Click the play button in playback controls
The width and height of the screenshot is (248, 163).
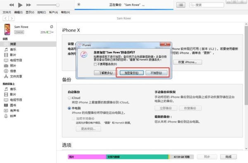pyautogui.click(x=20, y=5)
